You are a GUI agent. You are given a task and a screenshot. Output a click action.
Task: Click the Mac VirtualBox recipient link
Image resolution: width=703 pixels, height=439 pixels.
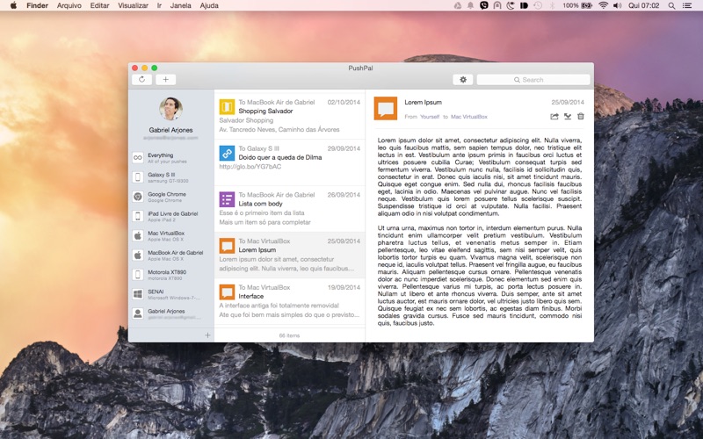468,117
